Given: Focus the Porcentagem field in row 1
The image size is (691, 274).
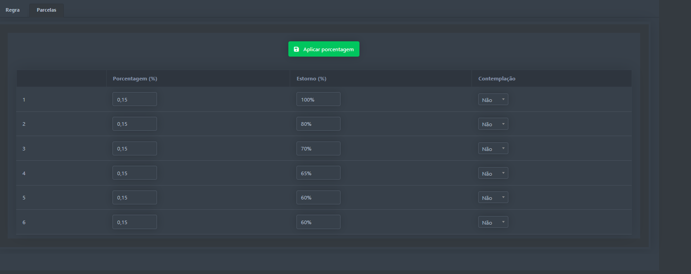Looking at the screenshot, I should click(x=135, y=99).
